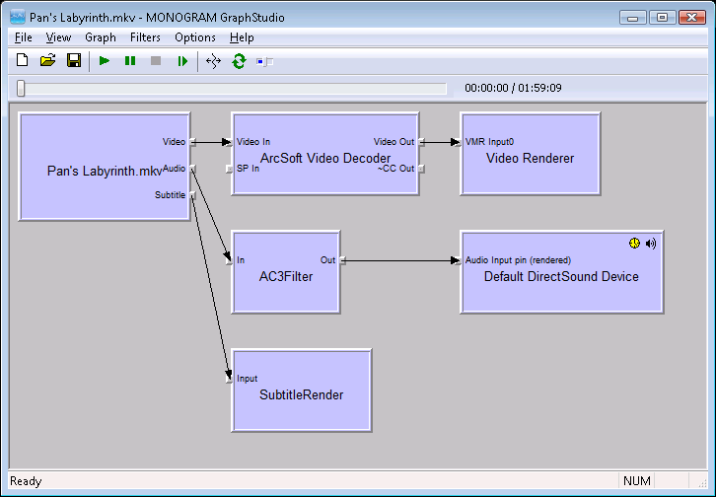Click the Input pin of SubtitleRender
The height and width of the screenshot is (497, 716).
coord(229,379)
